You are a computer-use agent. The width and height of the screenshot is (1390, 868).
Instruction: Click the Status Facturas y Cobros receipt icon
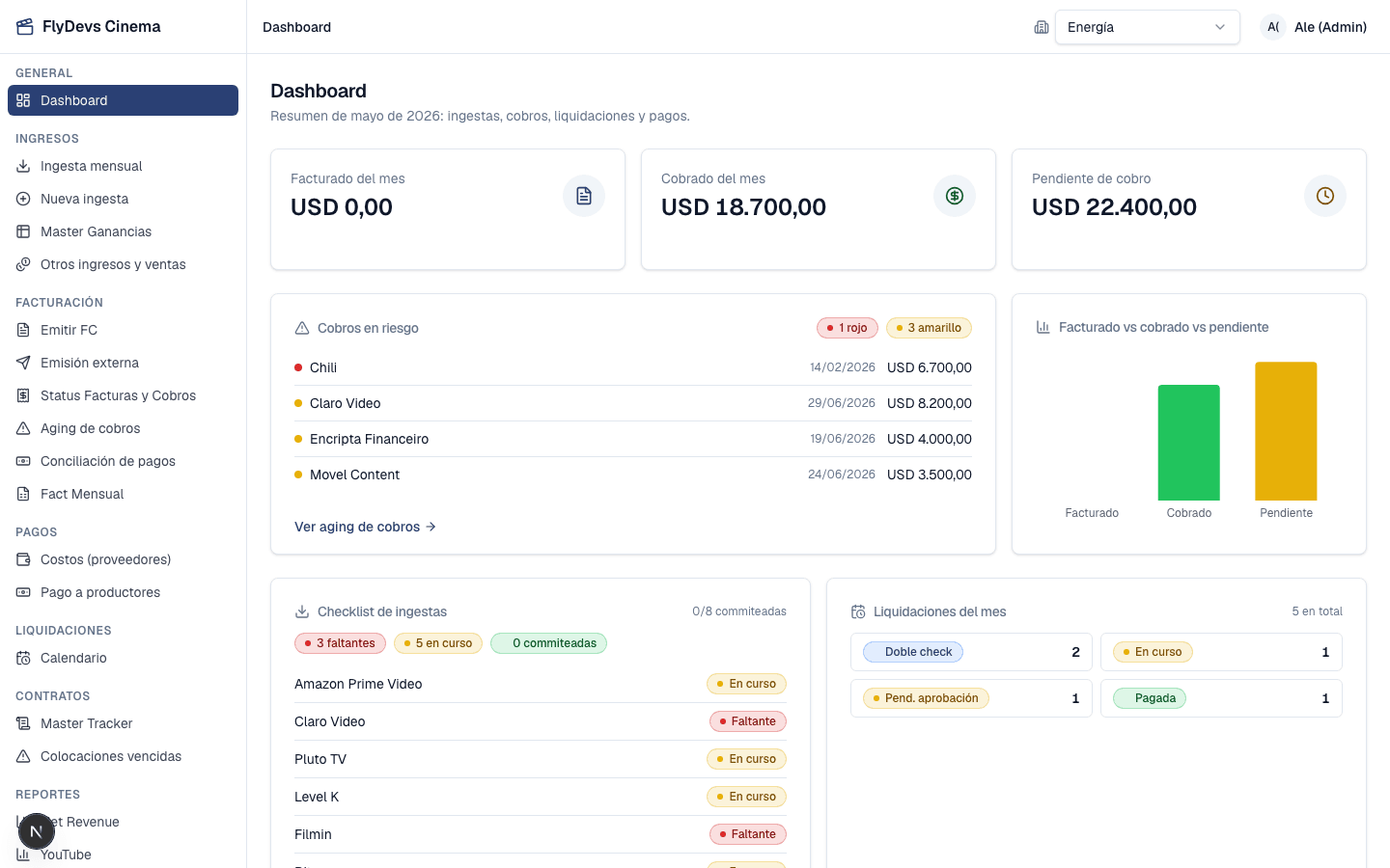[x=23, y=395]
